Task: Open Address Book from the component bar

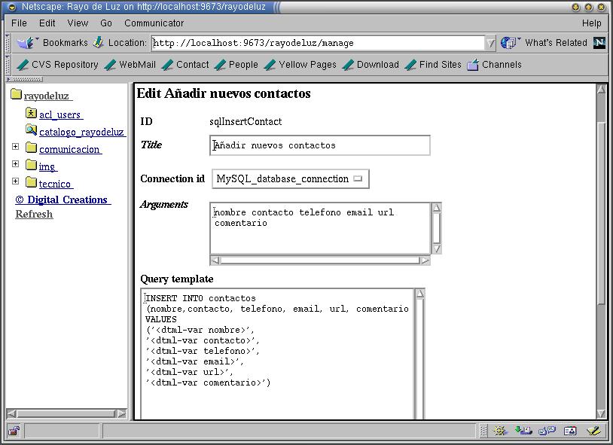Action: click(570, 431)
